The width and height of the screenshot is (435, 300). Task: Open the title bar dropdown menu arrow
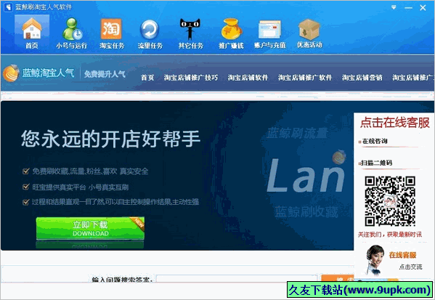pyautogui.click(x=394, y=7)
